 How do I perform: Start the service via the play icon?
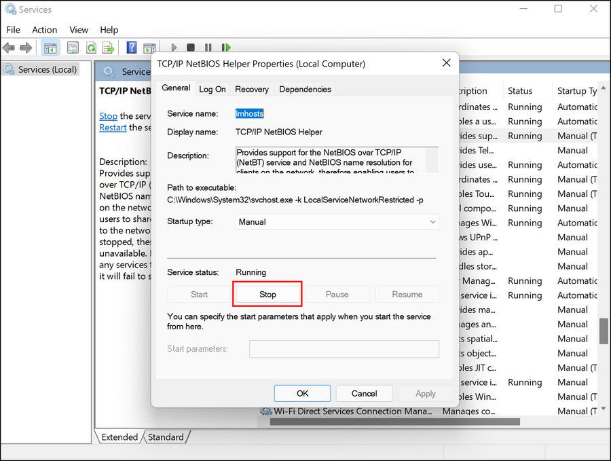click(174, 48)
